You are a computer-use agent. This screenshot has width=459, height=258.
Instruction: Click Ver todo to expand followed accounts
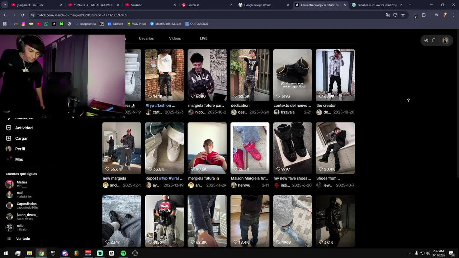coord(23,239)
